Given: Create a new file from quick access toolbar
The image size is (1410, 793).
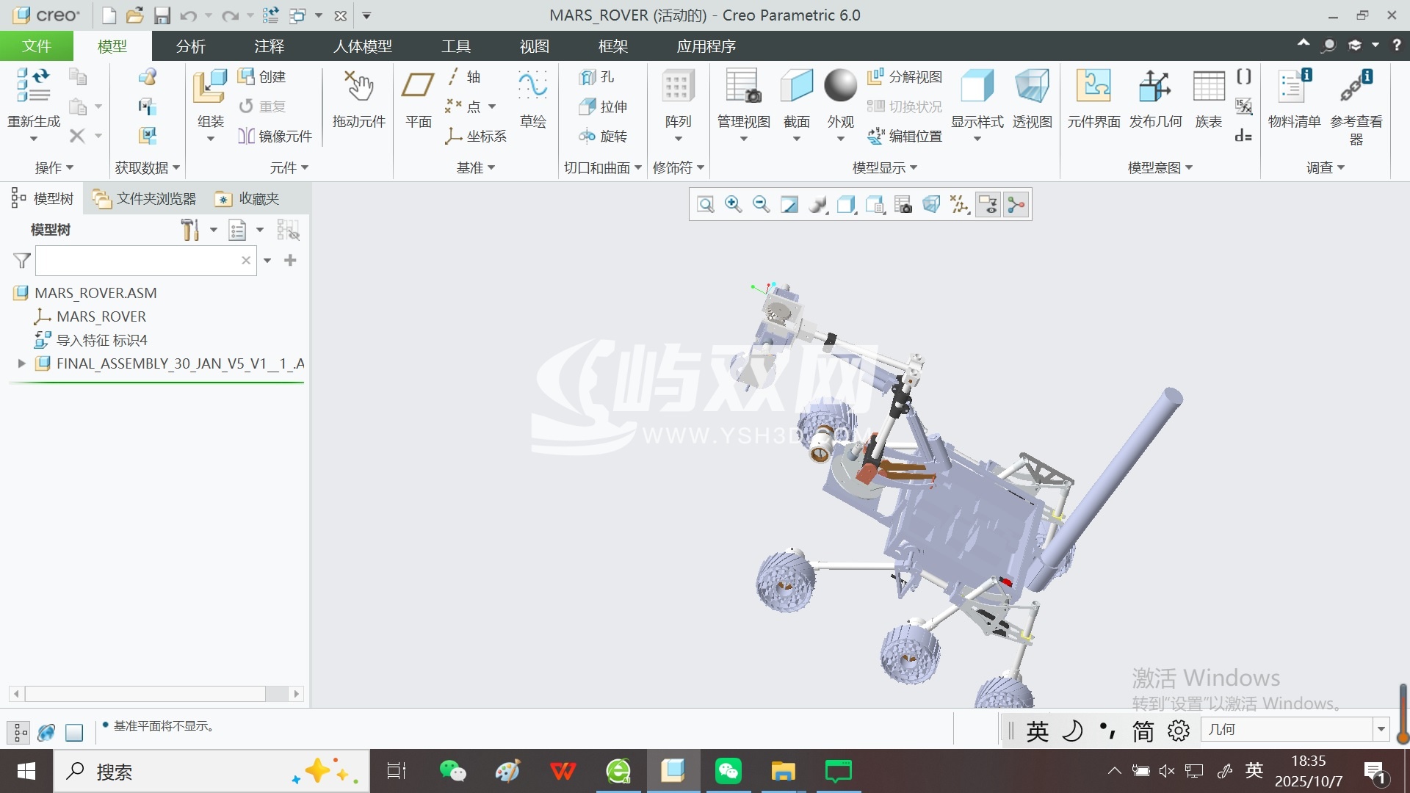Looking at the screenshot, I should tap(109, 15).
